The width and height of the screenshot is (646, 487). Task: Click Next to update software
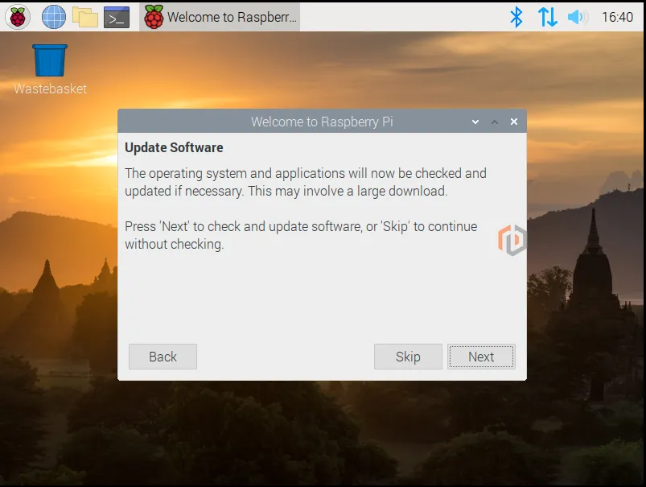click(x=481, y=357)
